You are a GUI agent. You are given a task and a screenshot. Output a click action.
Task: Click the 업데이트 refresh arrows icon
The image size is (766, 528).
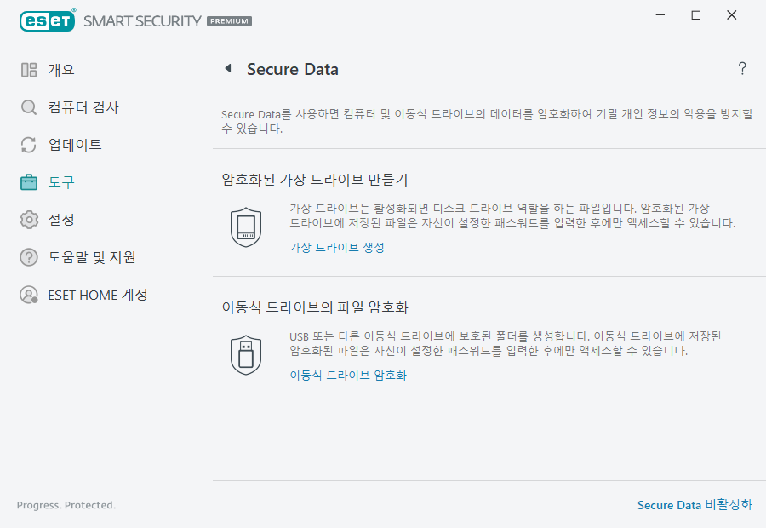click(x=28, y=145)
